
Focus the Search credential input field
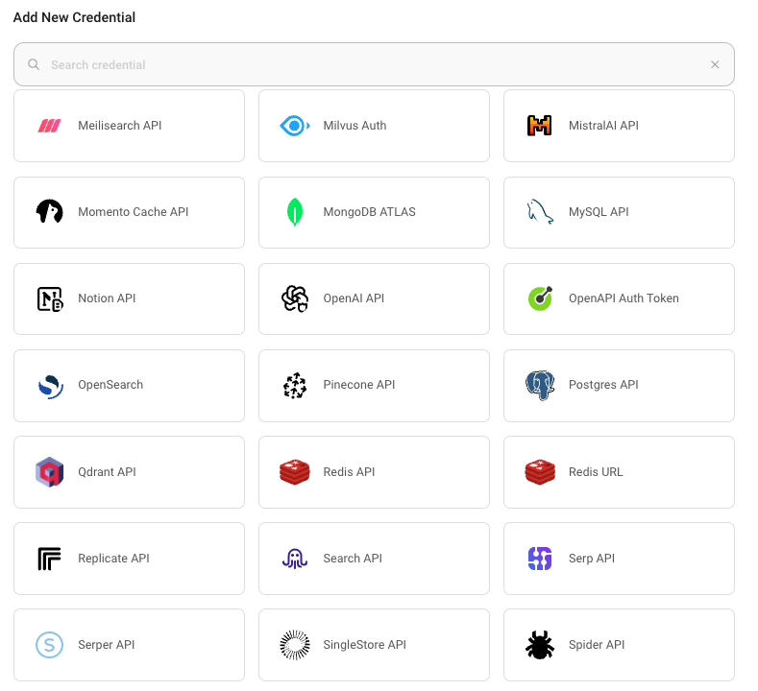(x=374, y=64)
